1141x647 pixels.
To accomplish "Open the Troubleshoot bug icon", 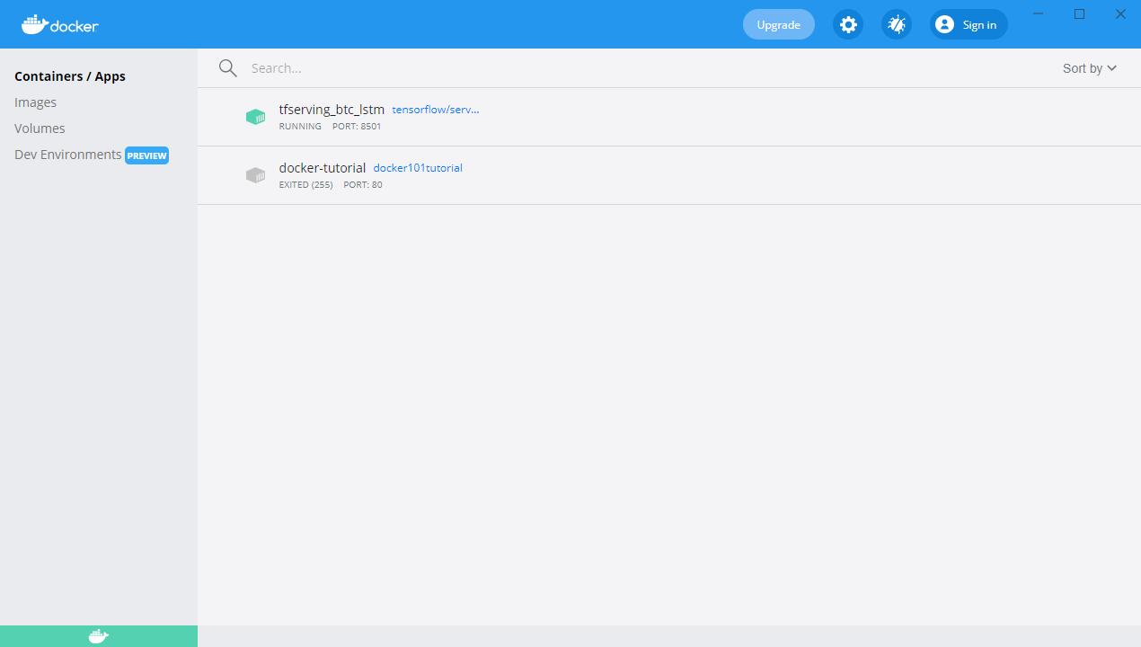I will [x=897, y=24].
